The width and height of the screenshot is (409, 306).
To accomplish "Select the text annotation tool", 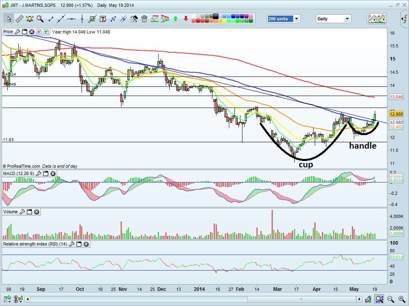I will point(103,19).
